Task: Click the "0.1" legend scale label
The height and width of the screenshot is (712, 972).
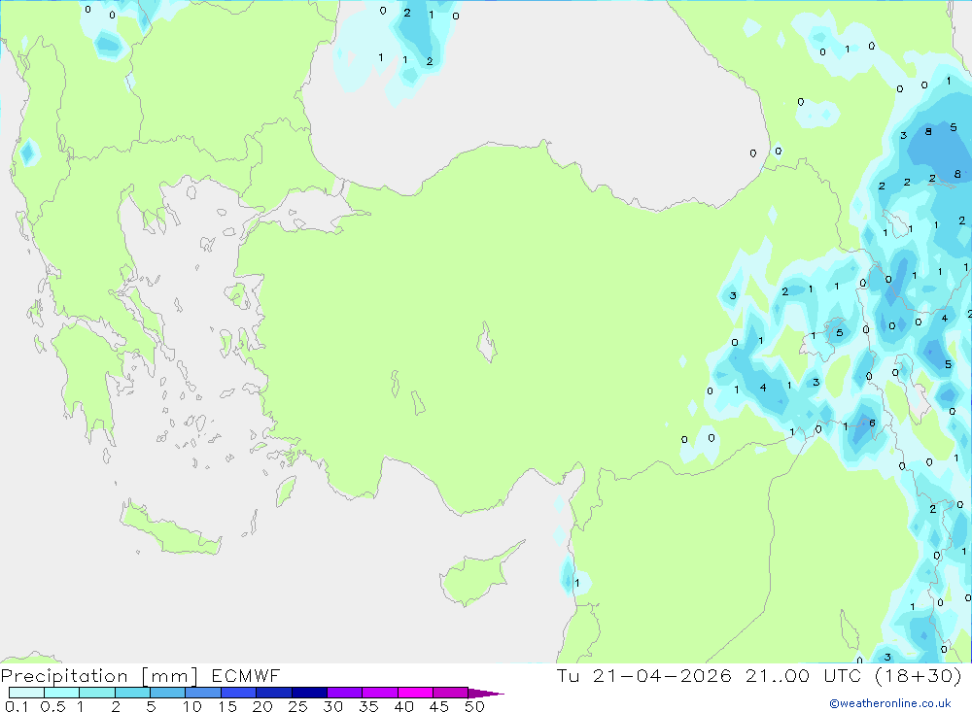Action: click(x=17, y=706)
